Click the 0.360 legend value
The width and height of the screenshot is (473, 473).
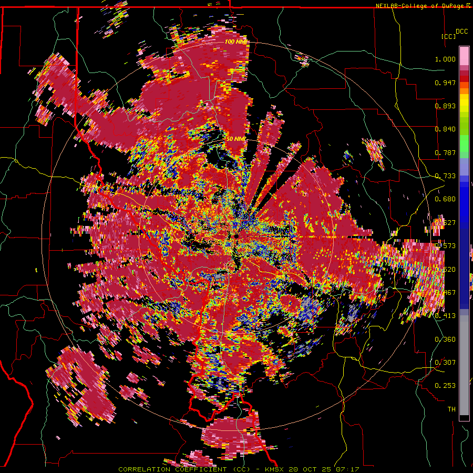pyautogui.click(x=445, y=340)
